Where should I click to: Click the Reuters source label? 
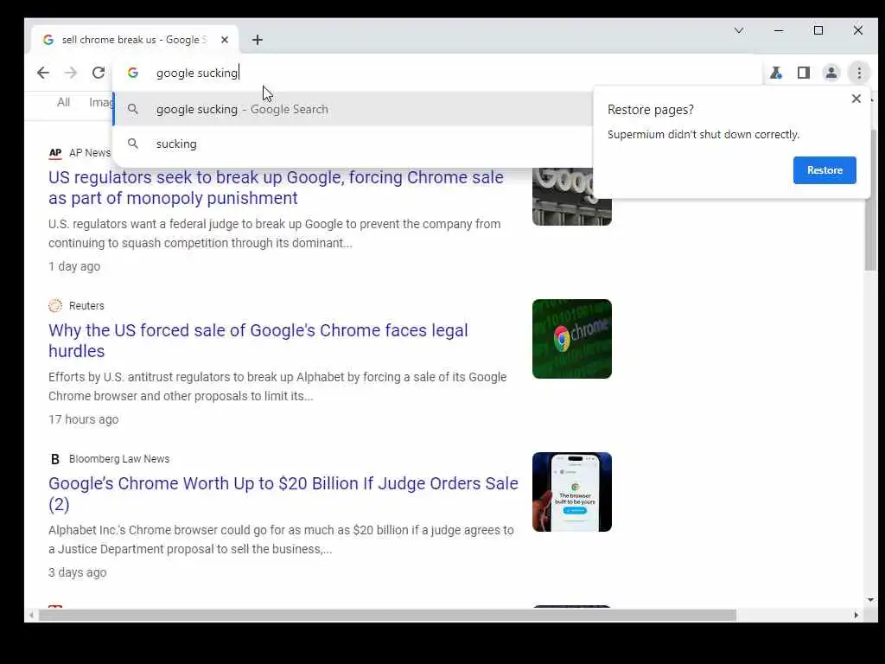click(86, 306)
